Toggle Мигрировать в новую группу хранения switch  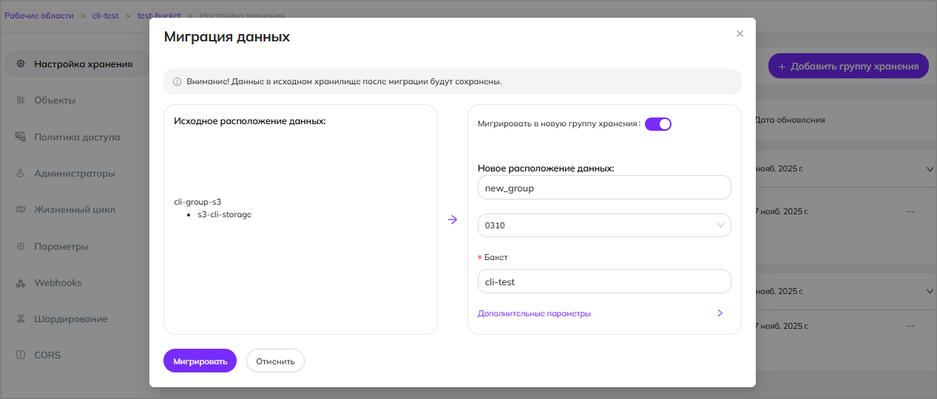(657, 124)
